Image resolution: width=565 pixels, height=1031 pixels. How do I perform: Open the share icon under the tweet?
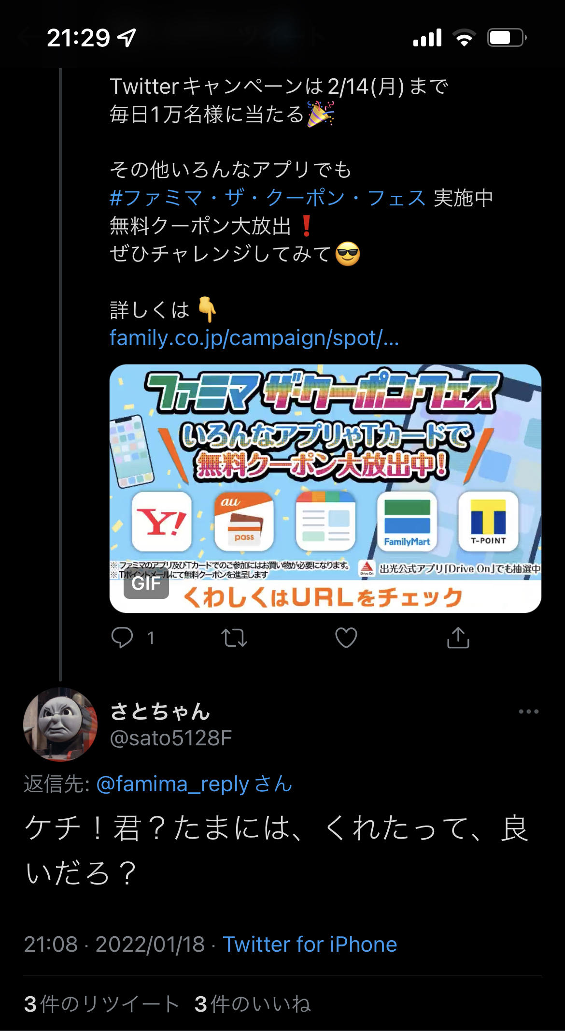458,637
